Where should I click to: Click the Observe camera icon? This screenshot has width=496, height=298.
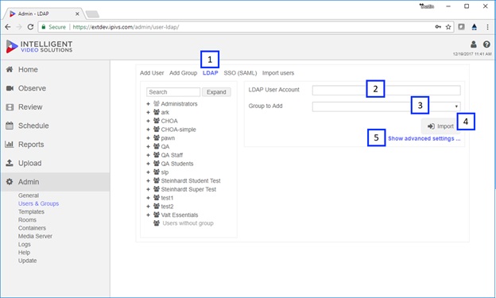click(x=10, y=88)
